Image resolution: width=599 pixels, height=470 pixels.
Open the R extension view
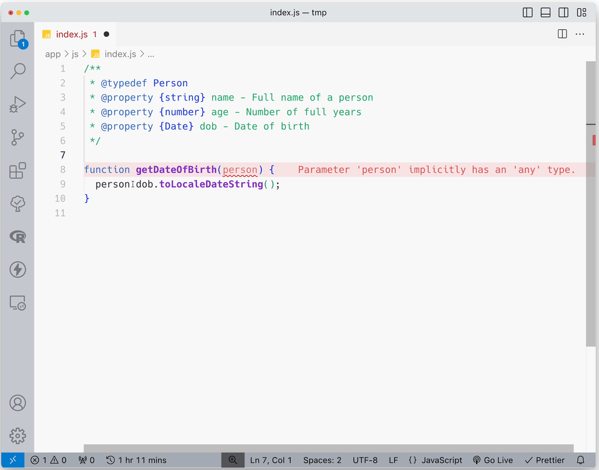pos(17,237)
